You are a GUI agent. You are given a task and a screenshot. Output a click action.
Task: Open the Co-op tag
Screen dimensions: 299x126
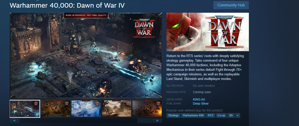pos(221,115)
